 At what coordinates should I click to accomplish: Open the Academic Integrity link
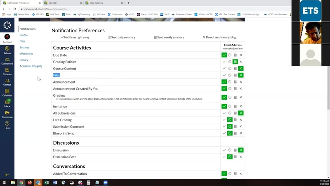(x=31, y=66)
